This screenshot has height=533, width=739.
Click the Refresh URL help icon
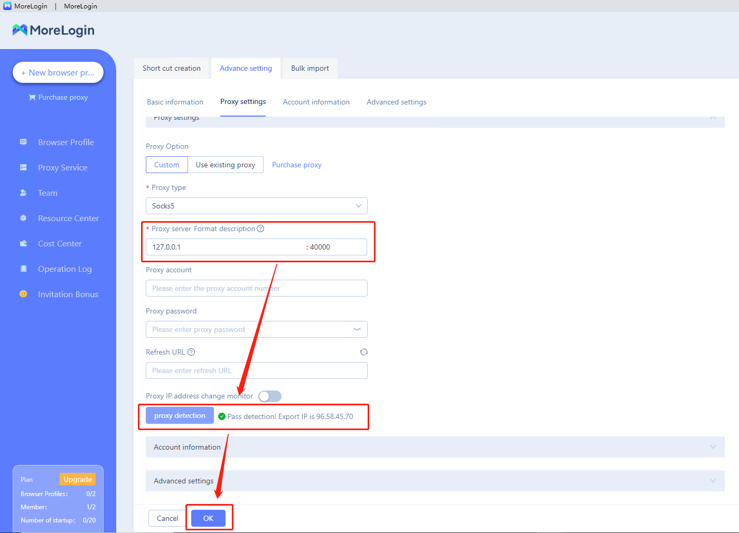191,352
